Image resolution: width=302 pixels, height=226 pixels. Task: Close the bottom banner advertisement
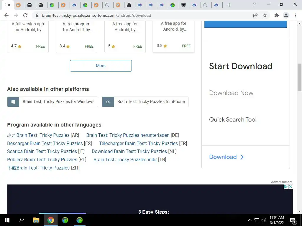coord(291,187)
